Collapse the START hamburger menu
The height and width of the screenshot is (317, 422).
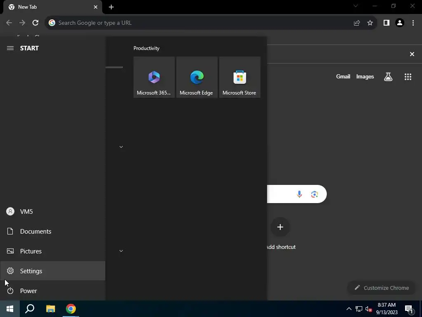tap(10, 48)
